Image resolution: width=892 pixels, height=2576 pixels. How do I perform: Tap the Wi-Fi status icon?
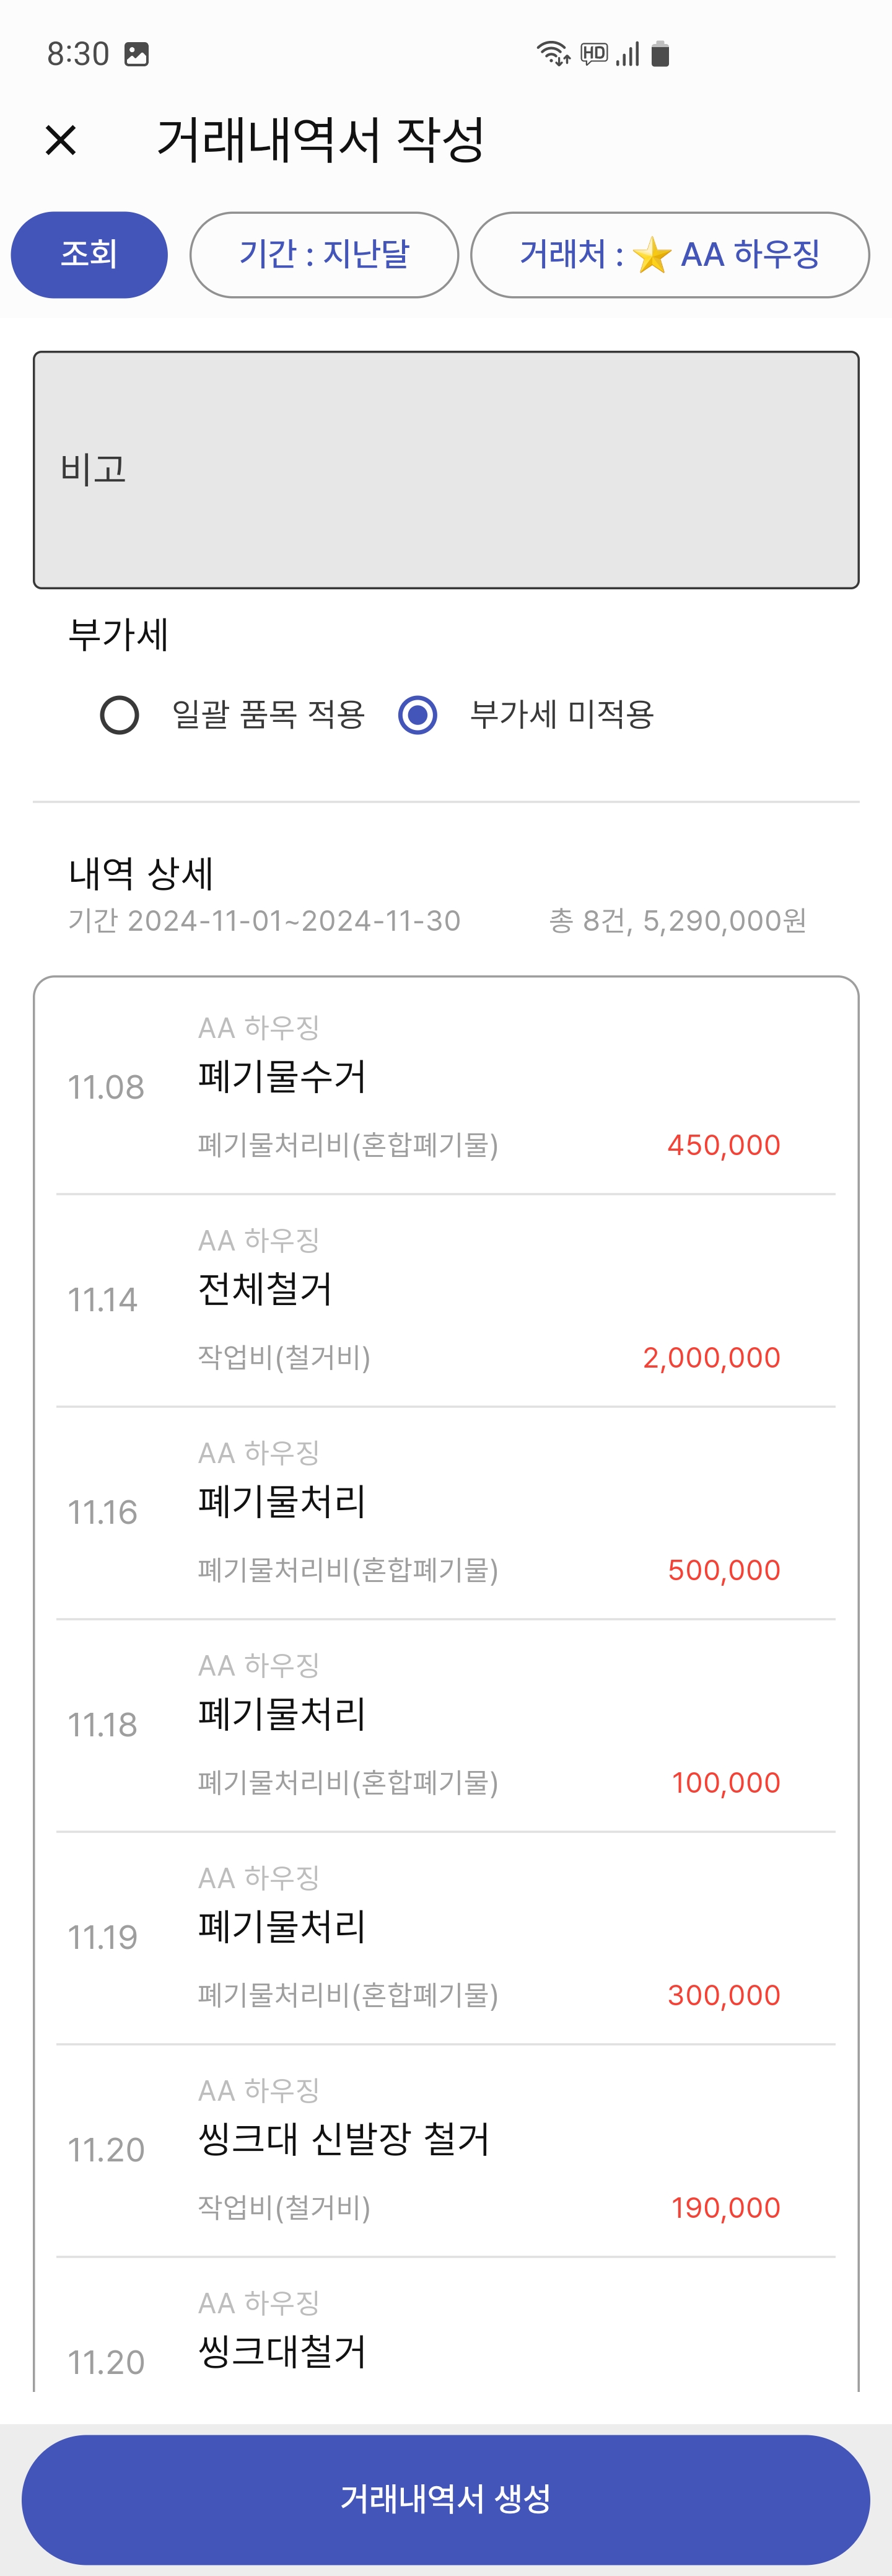click(x=553, y=53)
